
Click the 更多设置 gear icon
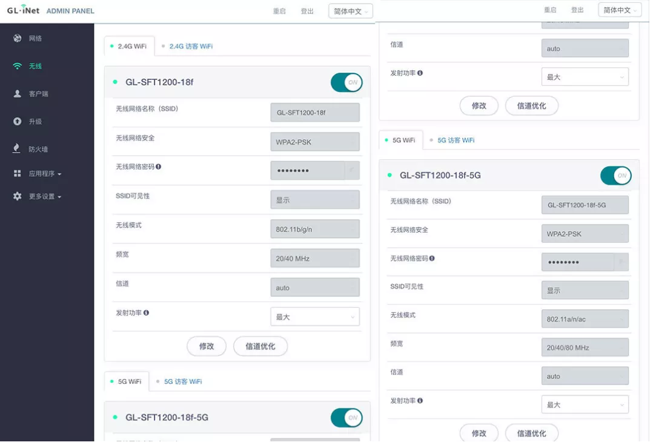click(17, 196)
